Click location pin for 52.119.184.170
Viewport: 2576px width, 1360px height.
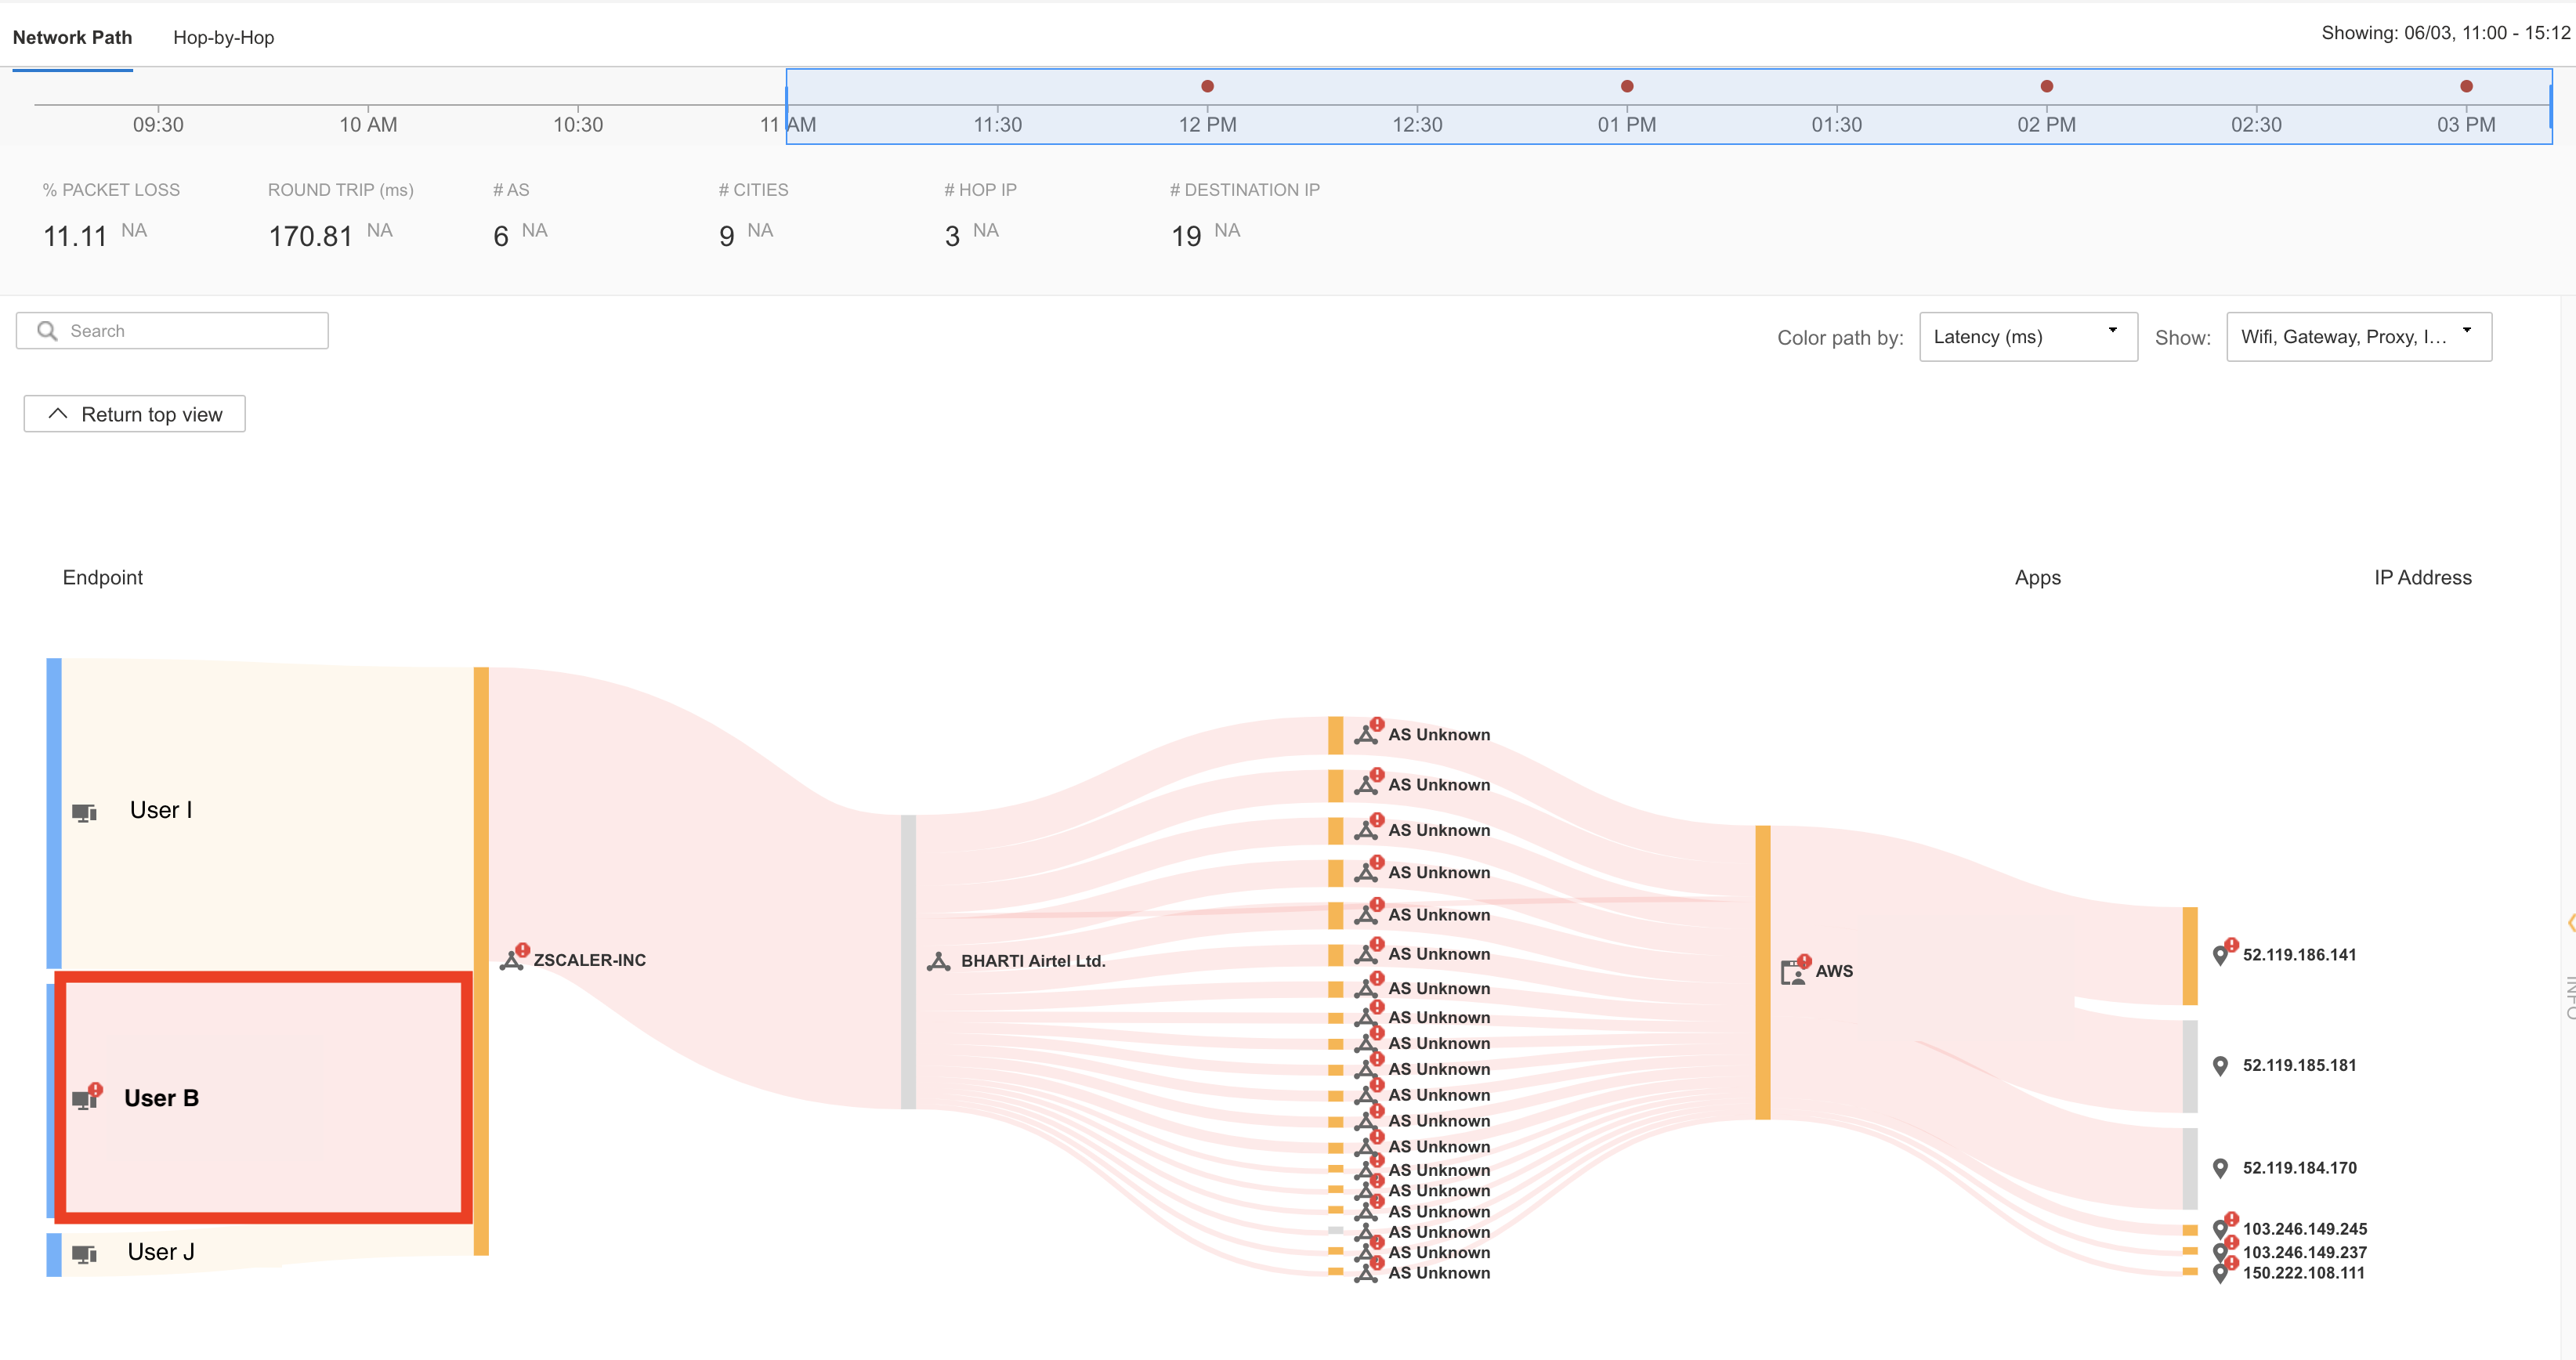[2220, 1167]
